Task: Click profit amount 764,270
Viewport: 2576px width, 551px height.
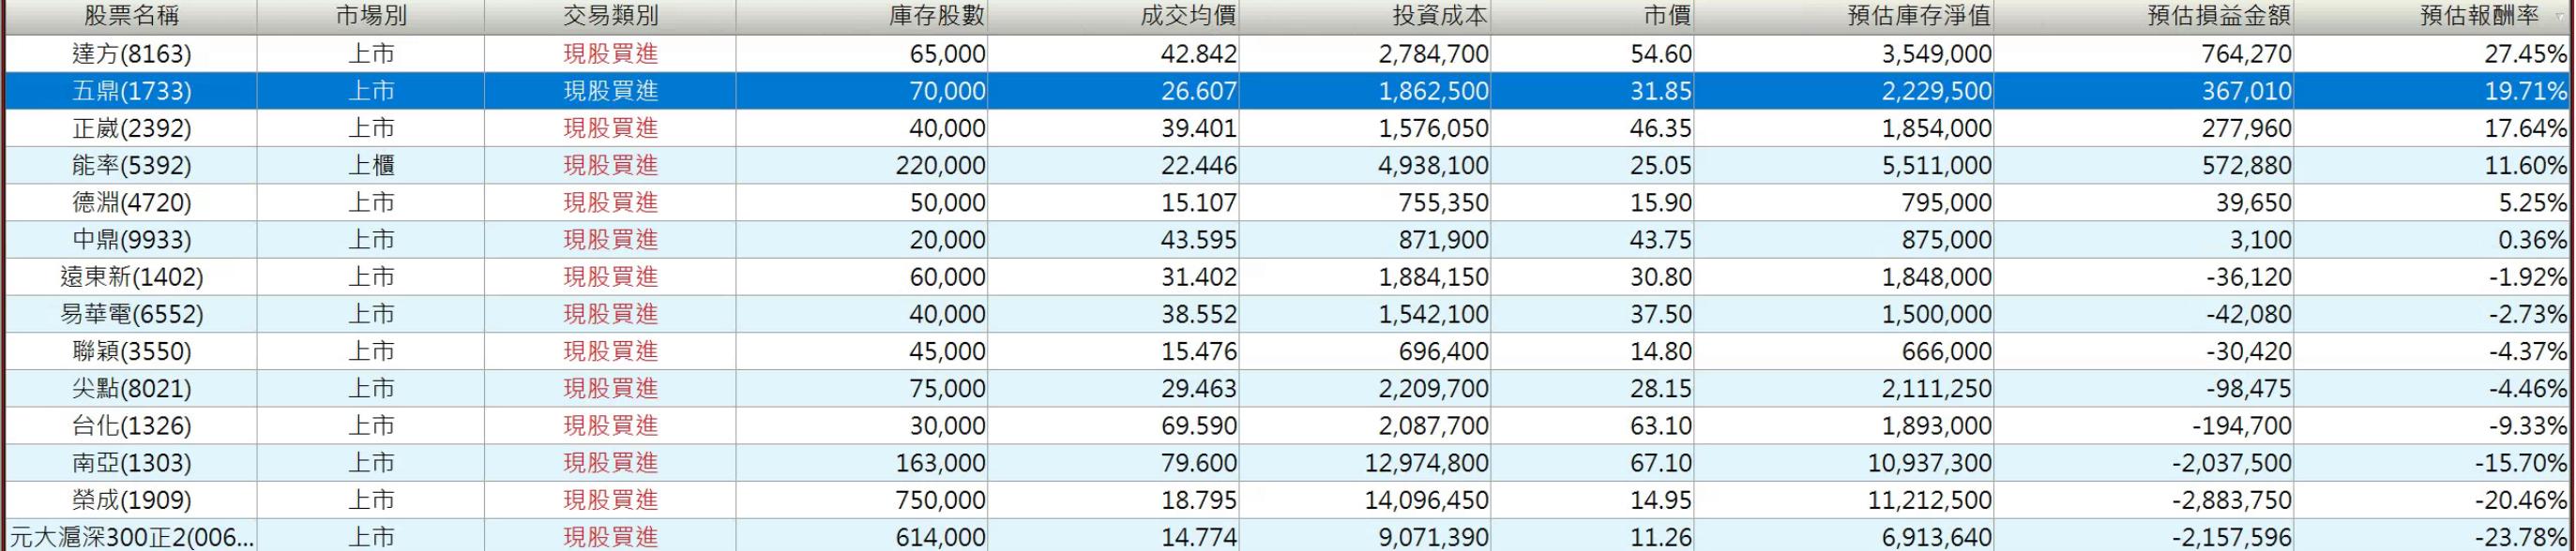Action: pyautogui.click(x=2247, y=54)
